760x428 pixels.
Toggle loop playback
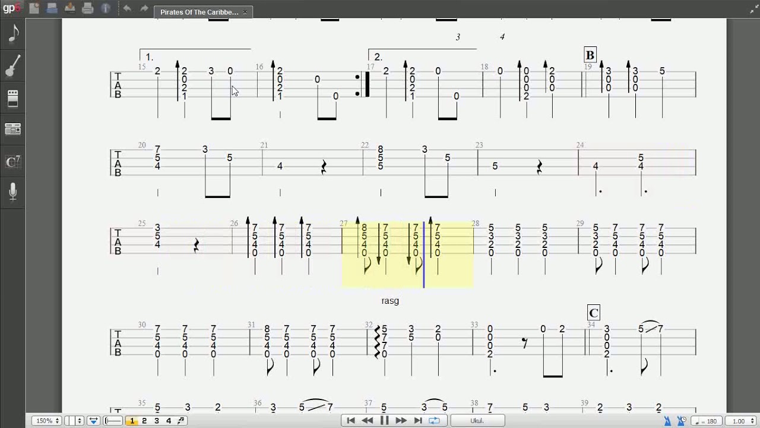(x=435, y=421)
